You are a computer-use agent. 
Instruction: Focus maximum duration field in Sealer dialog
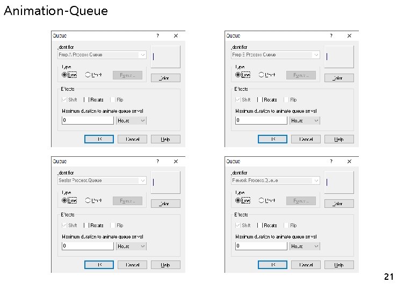tap(88, 246)
